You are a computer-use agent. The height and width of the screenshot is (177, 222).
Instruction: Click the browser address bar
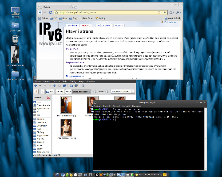coord(111,12)
